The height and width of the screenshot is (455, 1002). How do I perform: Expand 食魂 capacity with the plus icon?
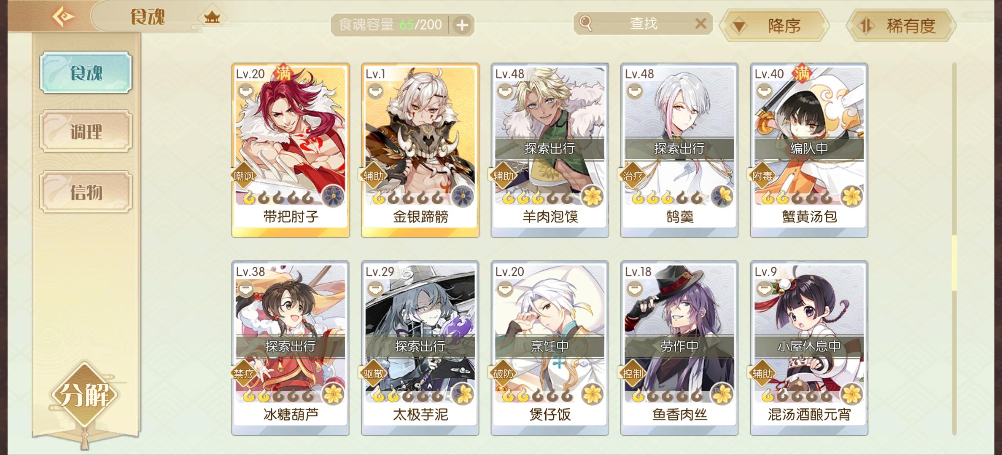pyautogui.click(x=462, y=25)
